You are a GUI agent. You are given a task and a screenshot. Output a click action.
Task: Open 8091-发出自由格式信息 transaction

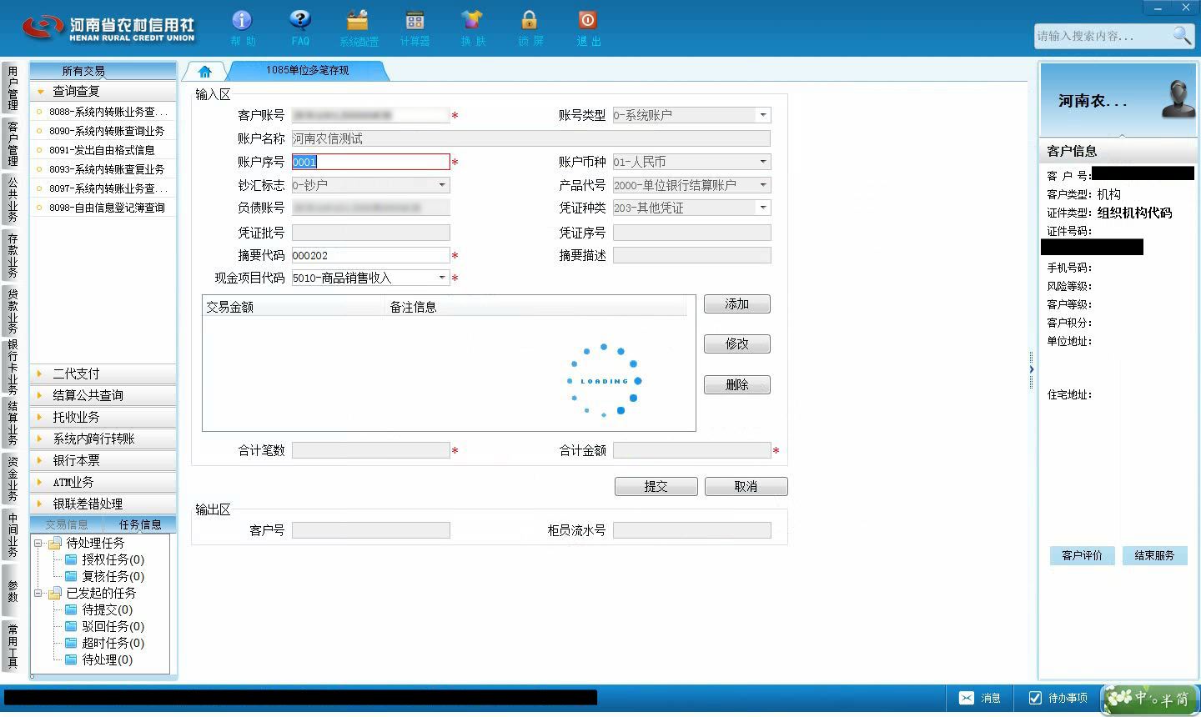click(x=103, y=150)
